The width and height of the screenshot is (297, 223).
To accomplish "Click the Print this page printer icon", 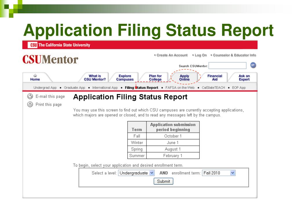I will [30, 104].
